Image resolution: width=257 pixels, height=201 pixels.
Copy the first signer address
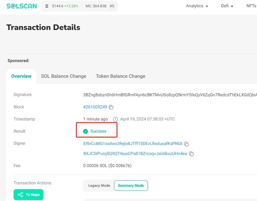[x=187, y=144]
